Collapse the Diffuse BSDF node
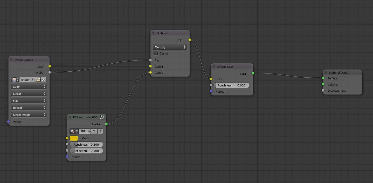 213,67
